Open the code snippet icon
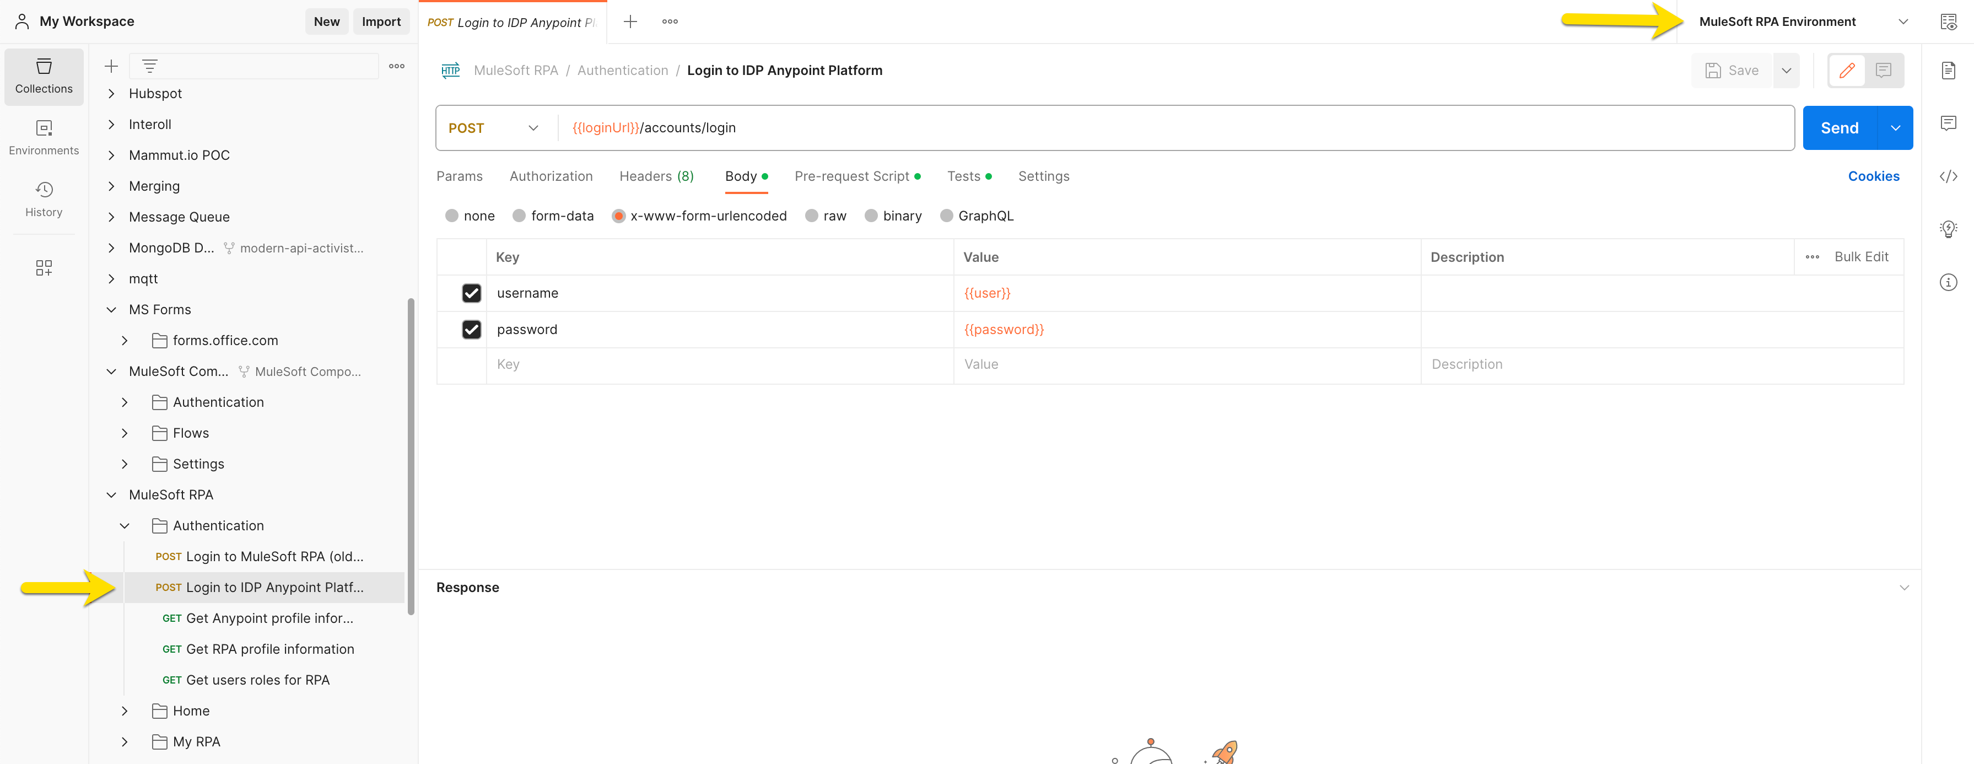Viewport: 1974px width, 764px height. click(x=1948, y=176)
